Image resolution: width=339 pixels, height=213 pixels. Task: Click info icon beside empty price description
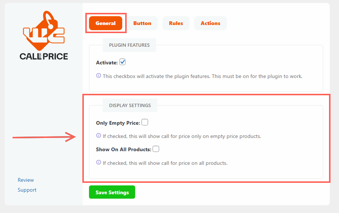click(x=99, y=135)
